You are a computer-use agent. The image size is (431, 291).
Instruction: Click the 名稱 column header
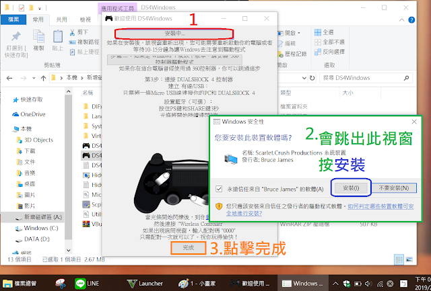[88, 93]
